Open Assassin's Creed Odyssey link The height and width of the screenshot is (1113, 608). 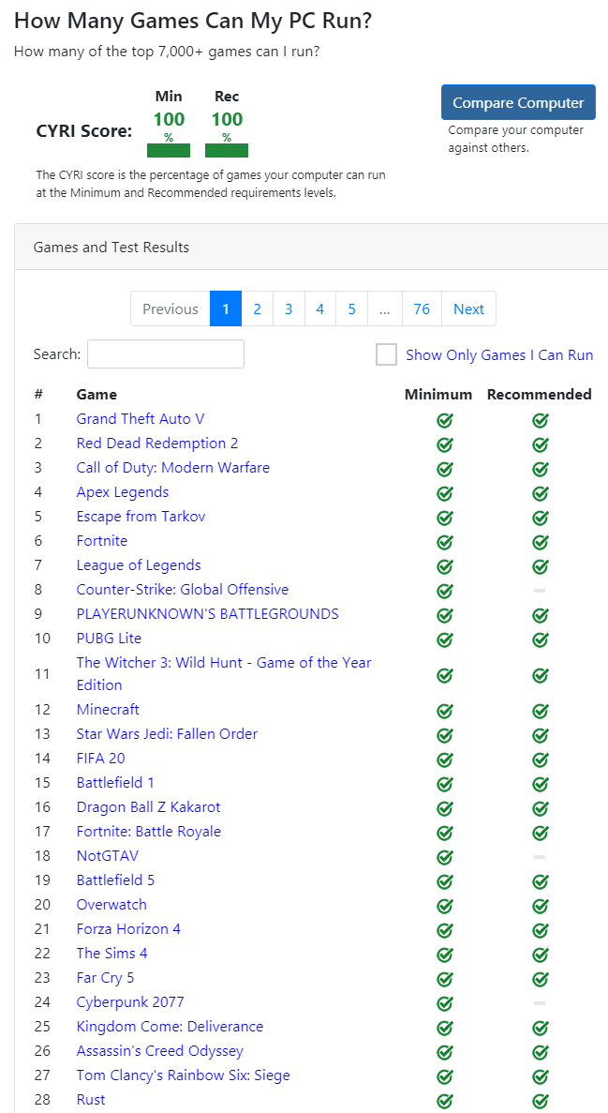click(160, 1050)
